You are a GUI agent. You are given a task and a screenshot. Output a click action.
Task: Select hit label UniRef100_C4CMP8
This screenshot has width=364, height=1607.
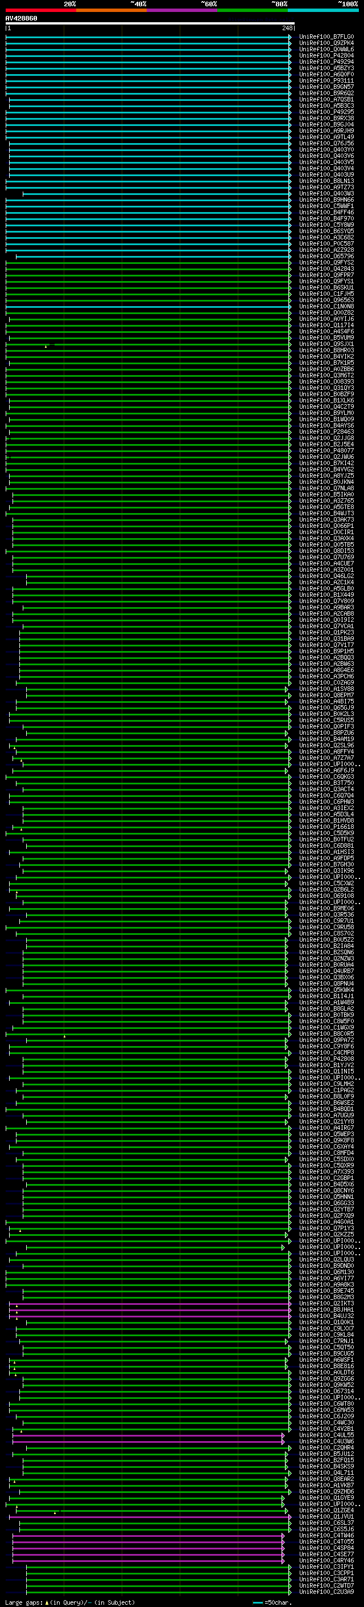(326, 1052)
